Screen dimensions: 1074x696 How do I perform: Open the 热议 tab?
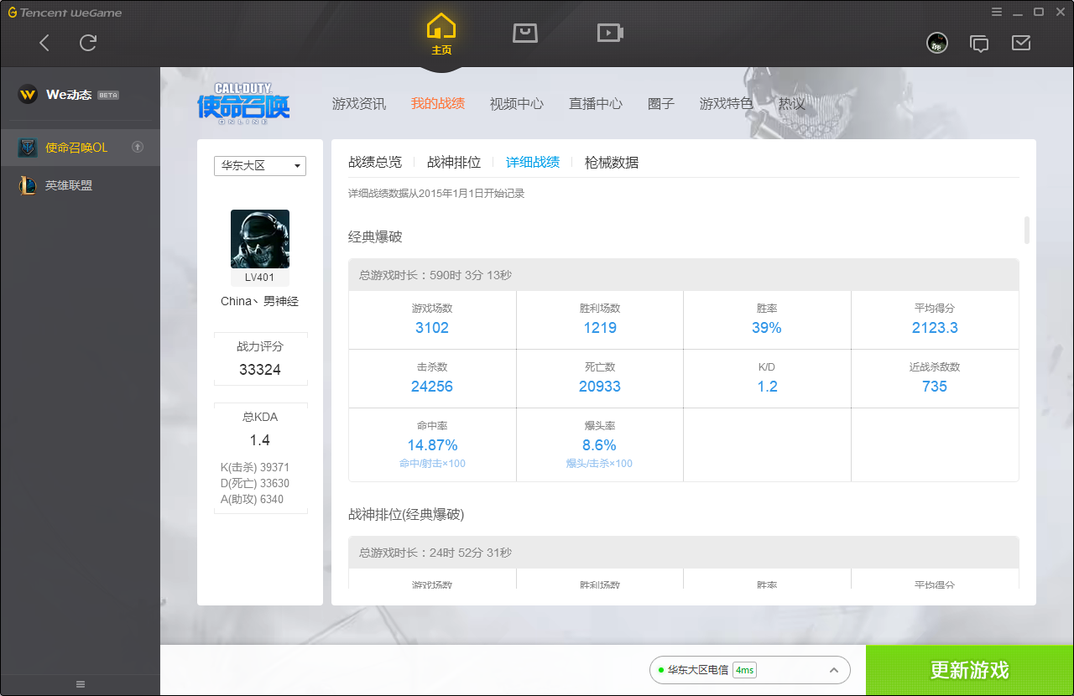coord(791,104)
